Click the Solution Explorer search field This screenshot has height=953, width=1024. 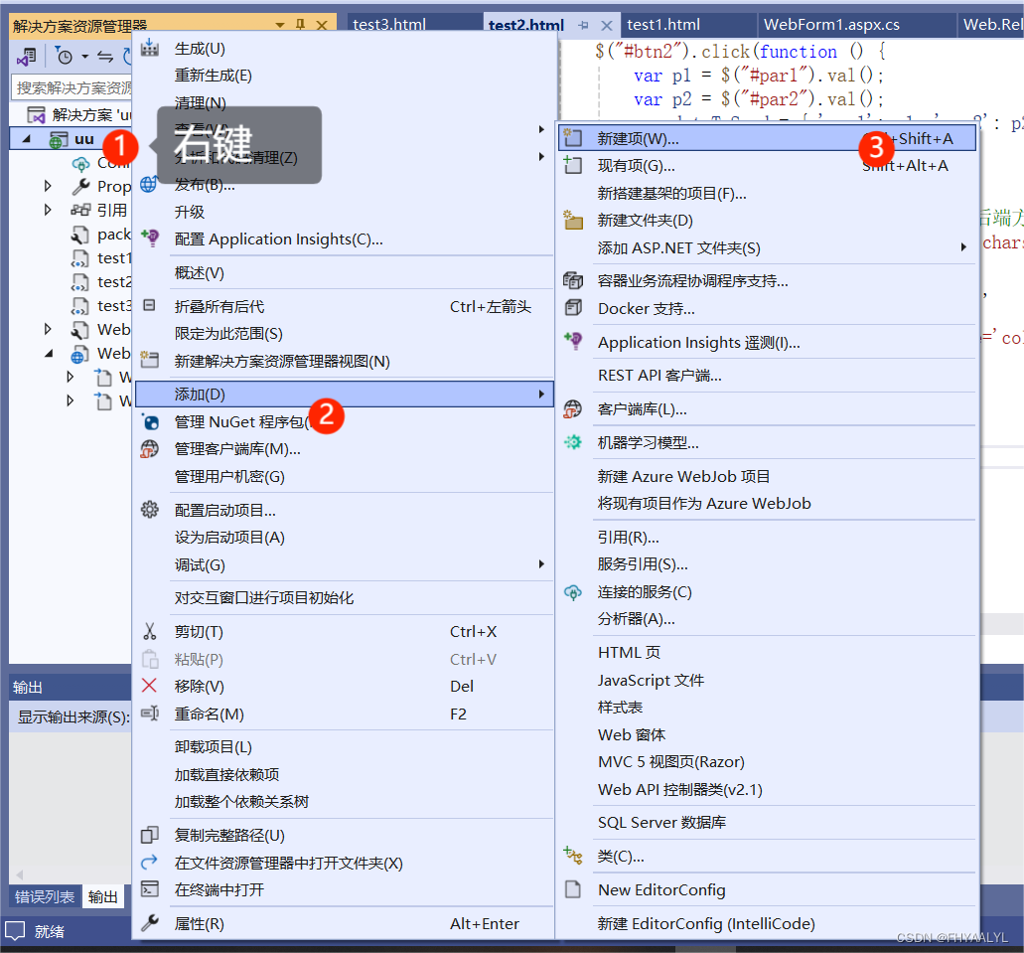coord(72,87)
